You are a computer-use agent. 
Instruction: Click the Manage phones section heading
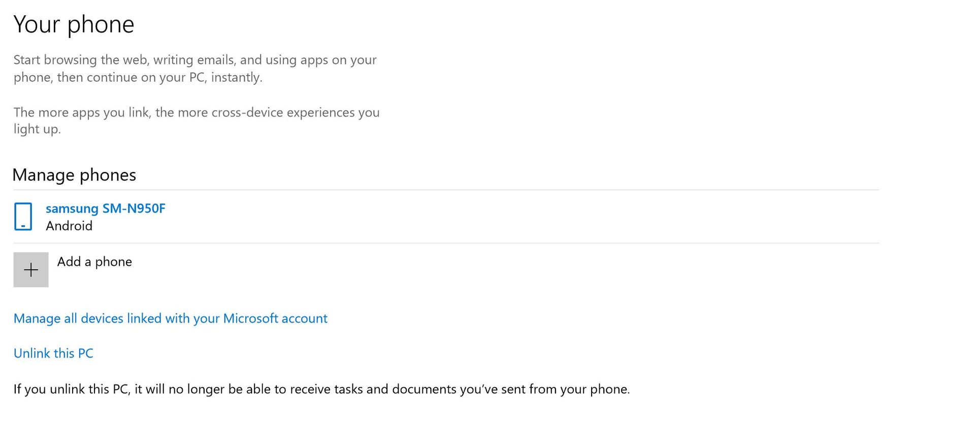(74, 175)
